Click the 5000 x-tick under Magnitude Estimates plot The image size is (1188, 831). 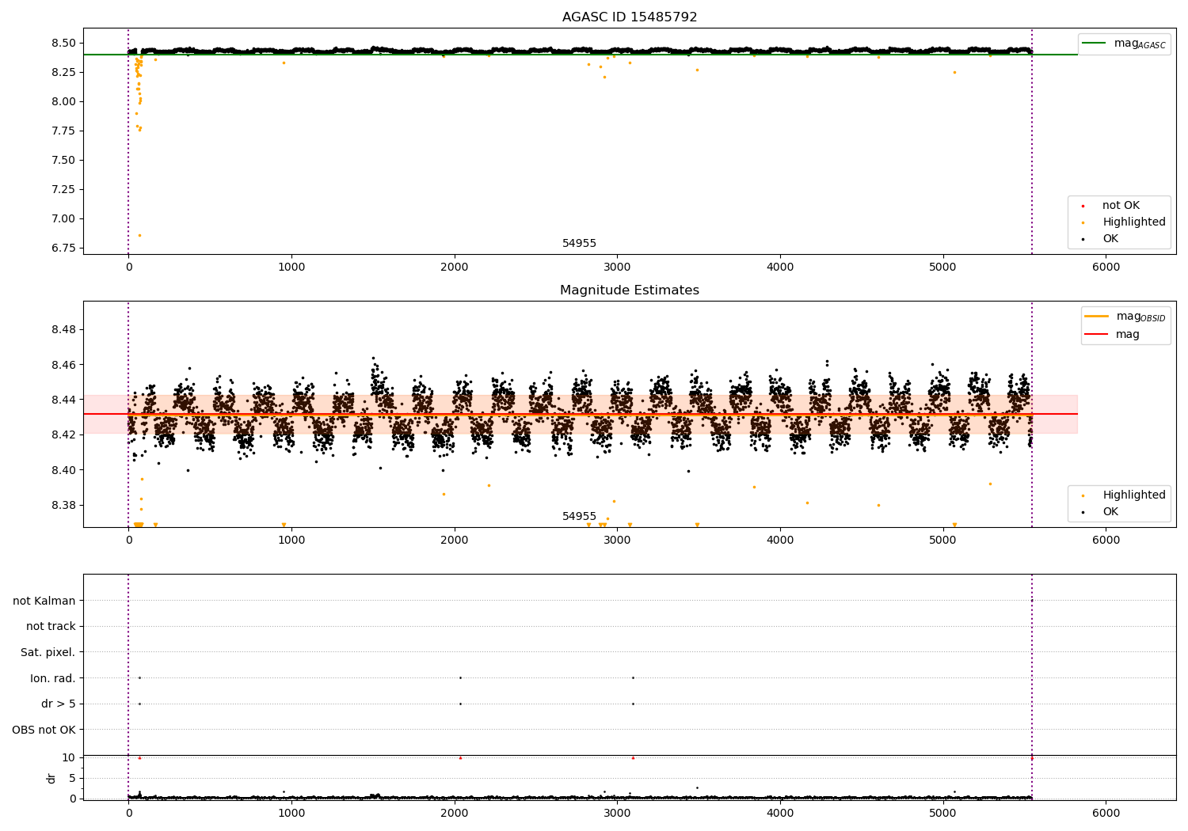click(x=943, y=541)
